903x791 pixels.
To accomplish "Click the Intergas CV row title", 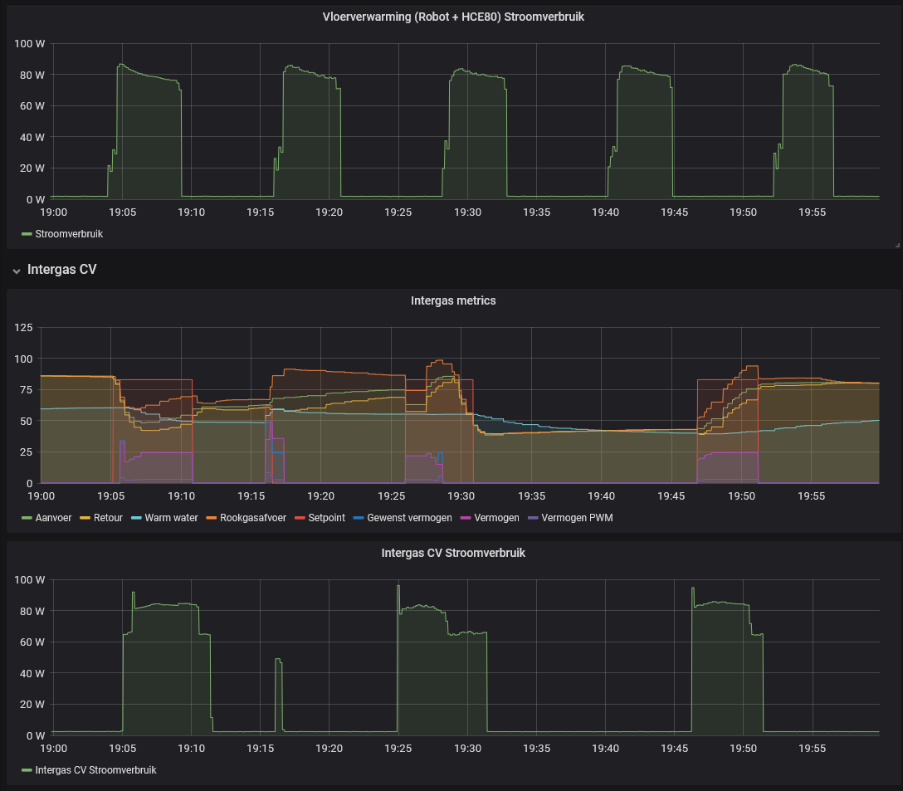I will pyautogui.click(x=61, y=270).
